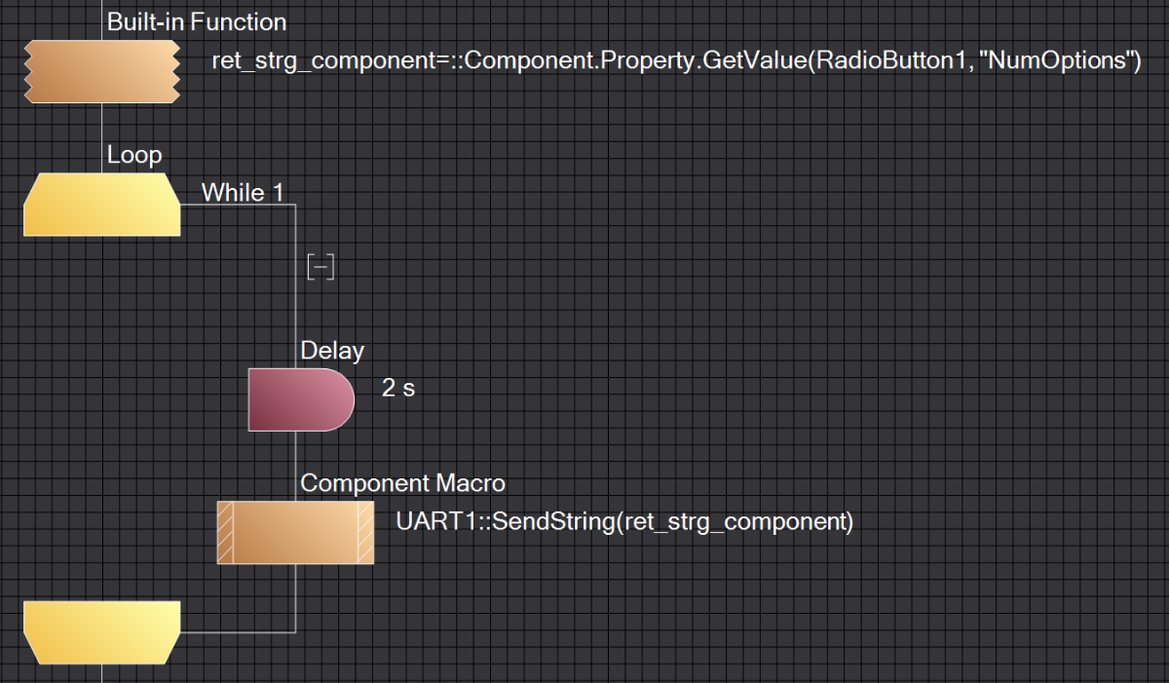Click the "Component Macro" title label

point(402,483)
